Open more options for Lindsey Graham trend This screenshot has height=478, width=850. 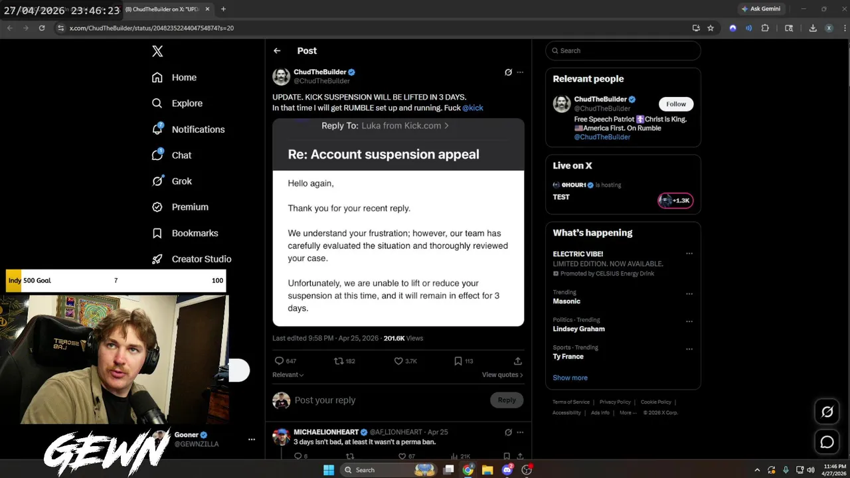[689, 321]
